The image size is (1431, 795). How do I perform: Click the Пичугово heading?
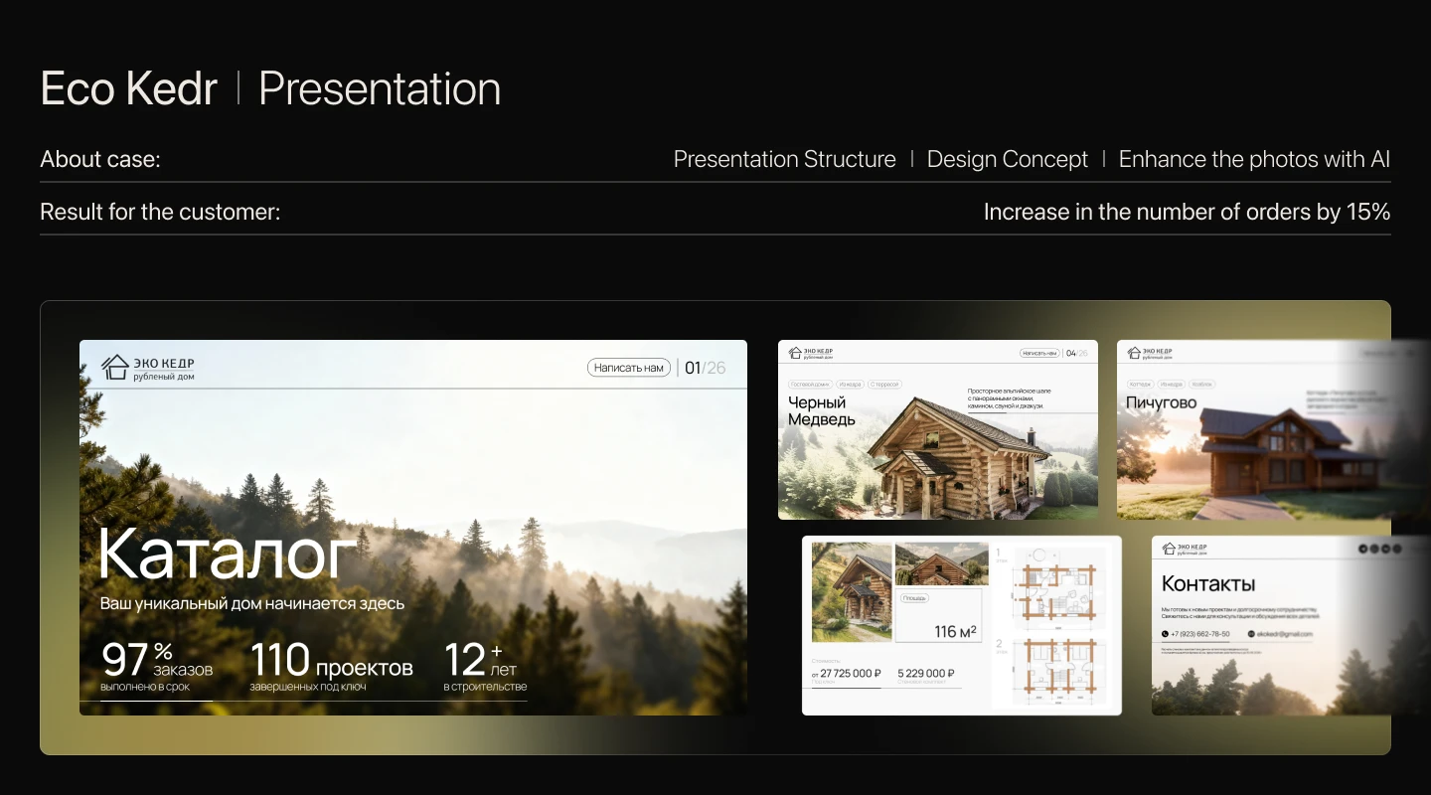point(1162,402)
